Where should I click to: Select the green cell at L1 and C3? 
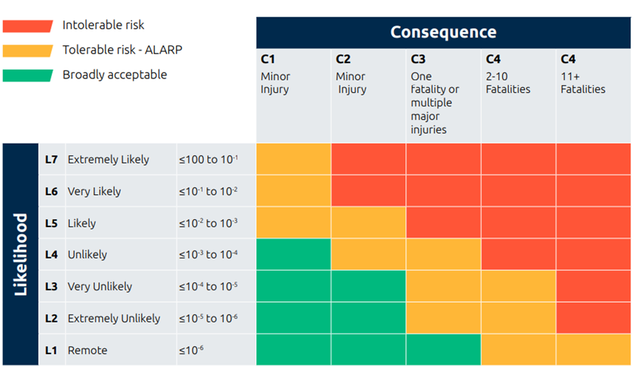(443, 350)
